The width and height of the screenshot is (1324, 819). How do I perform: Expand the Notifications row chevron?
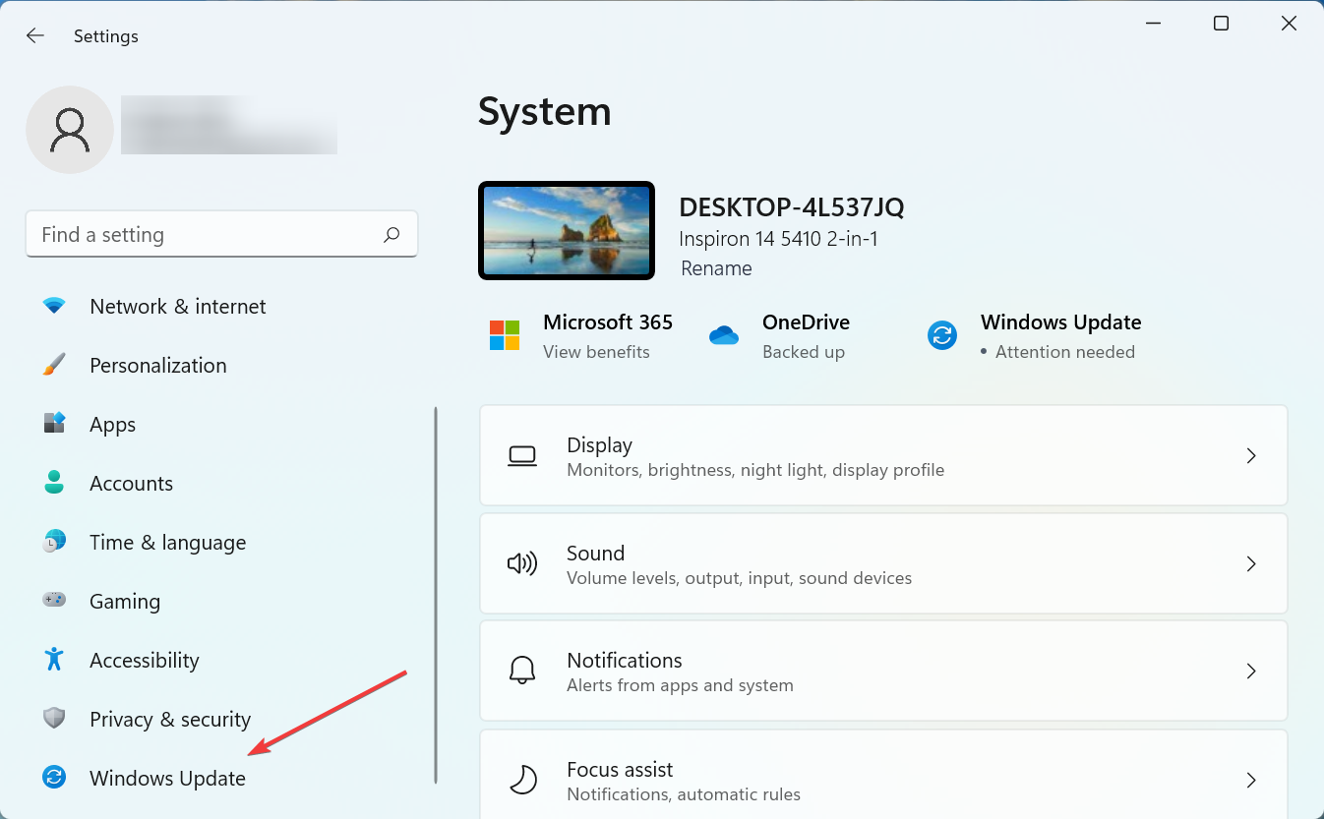click(1251, 671)
